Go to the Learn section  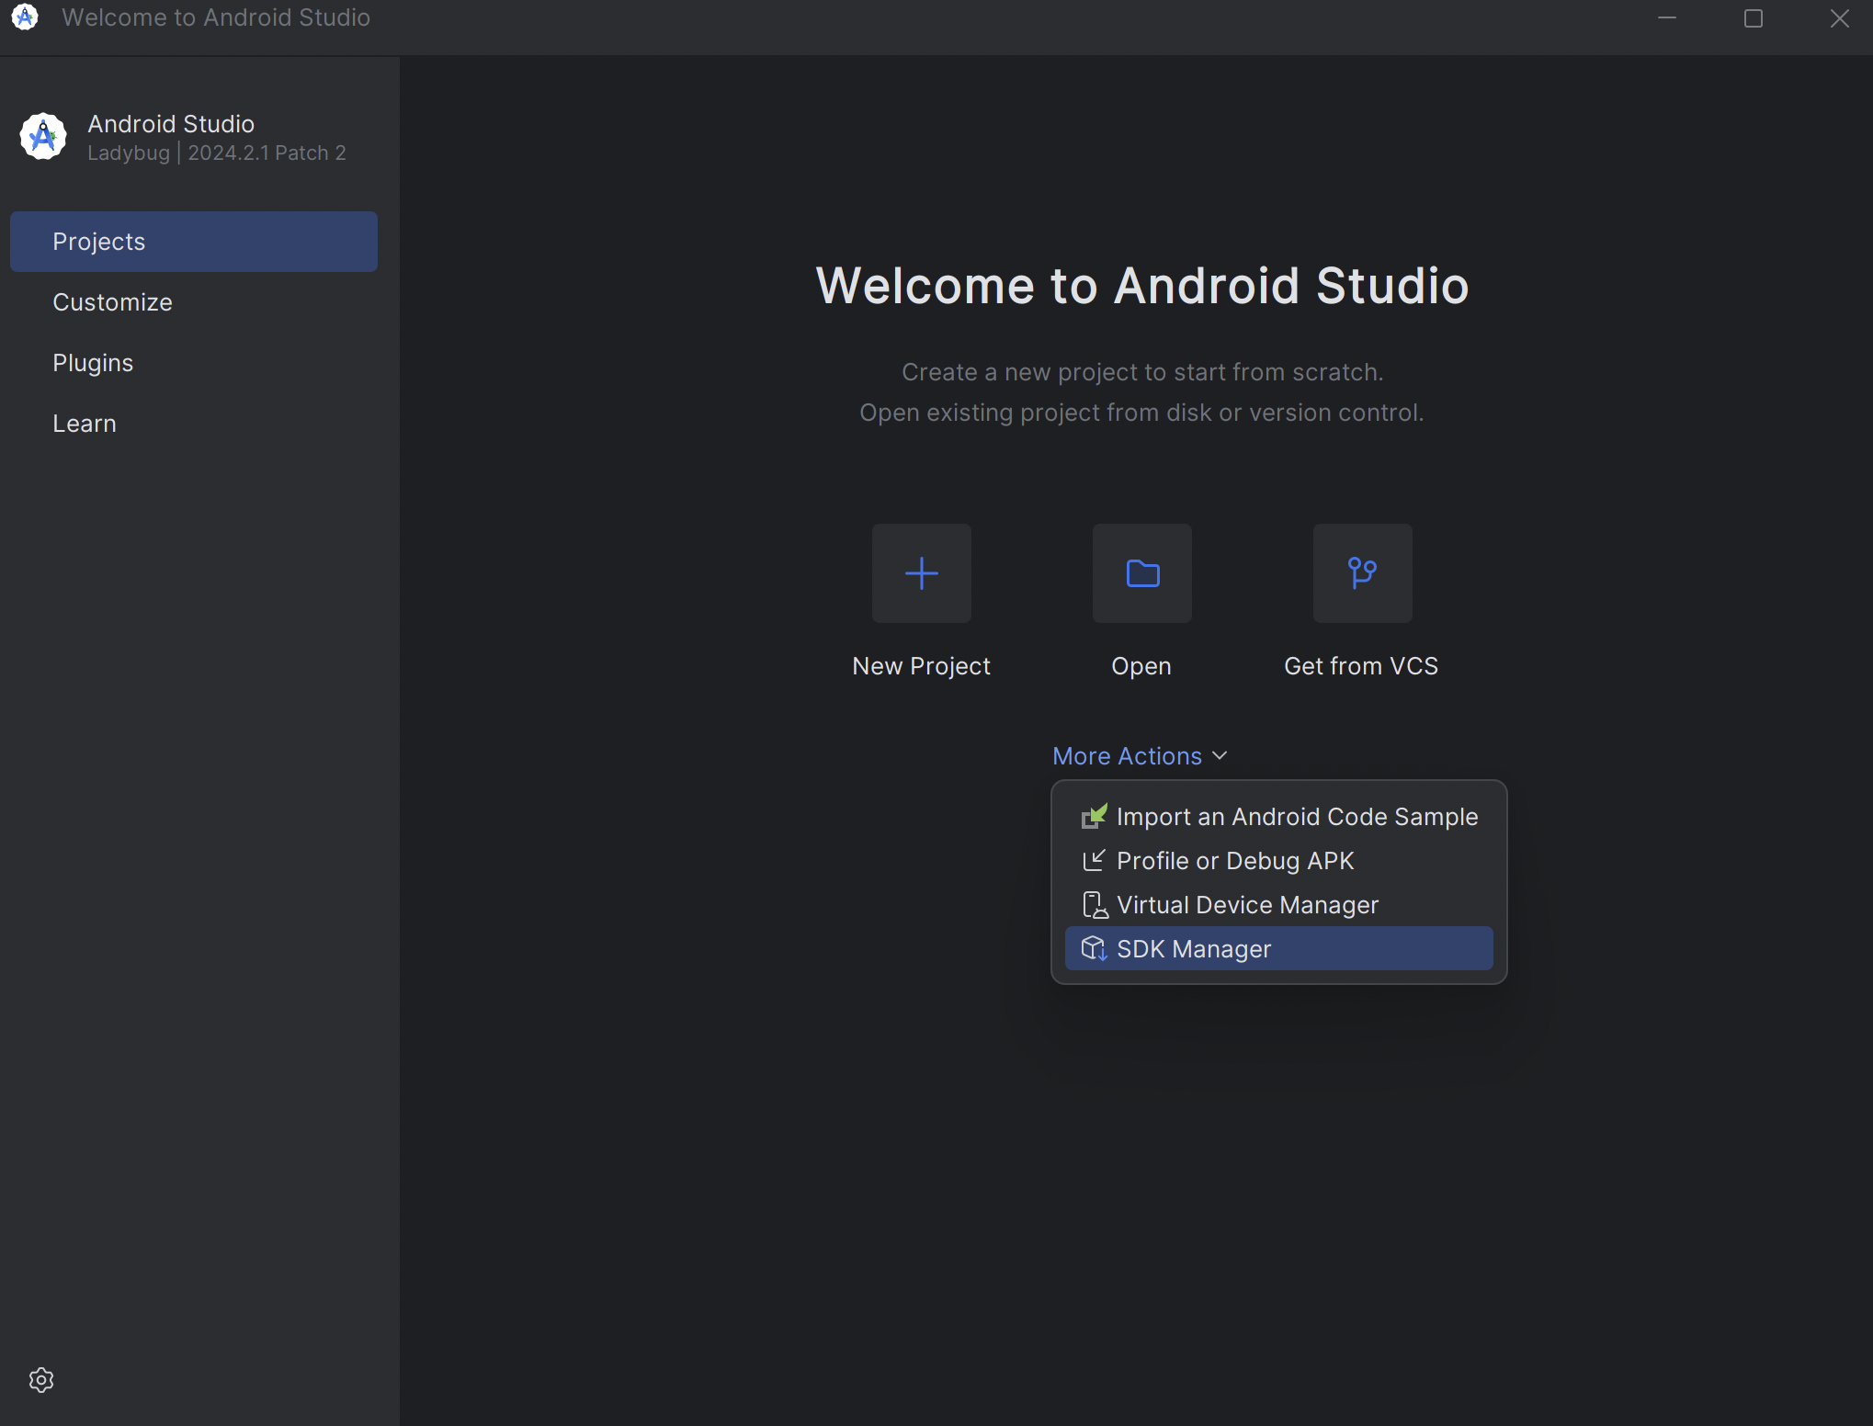[x=85, y=423]
